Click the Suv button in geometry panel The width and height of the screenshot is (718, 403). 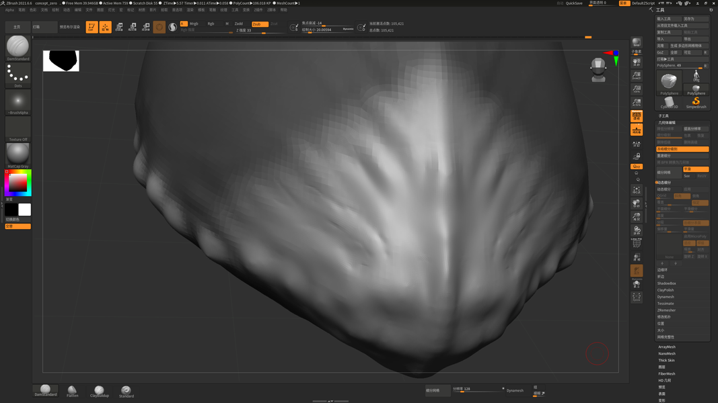pyautogui.click(x=687, y=176)
